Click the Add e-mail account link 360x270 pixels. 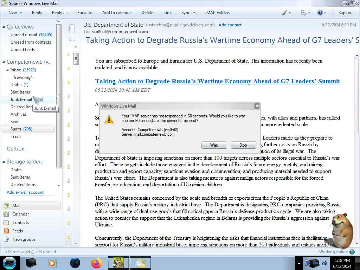coord(25,192)
